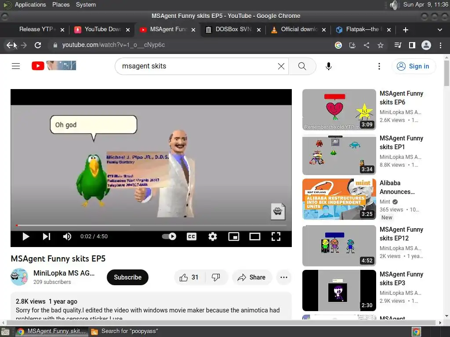
Task: Switch to Search for poopyass taskbar window
Action: 125,332
